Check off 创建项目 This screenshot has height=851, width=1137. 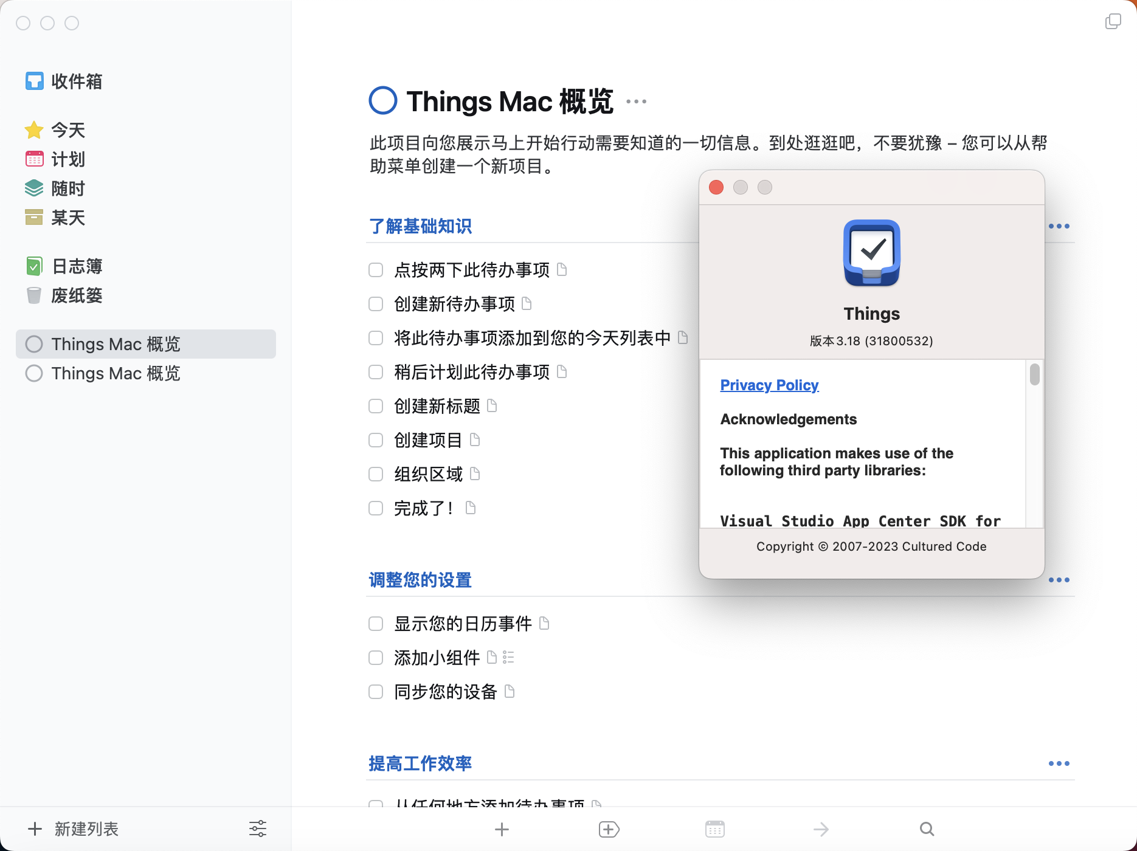[x=376, y=440]
